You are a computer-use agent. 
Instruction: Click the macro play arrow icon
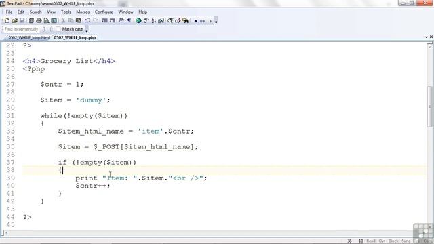(210, 21)
